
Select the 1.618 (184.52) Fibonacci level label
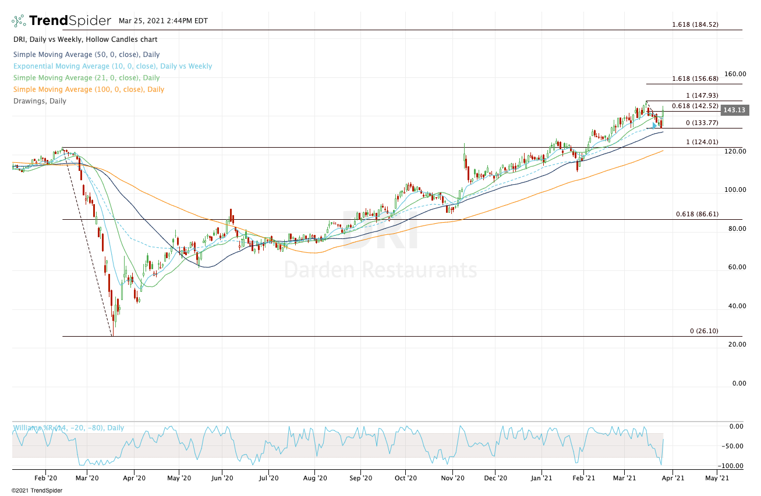coord(695,24)
